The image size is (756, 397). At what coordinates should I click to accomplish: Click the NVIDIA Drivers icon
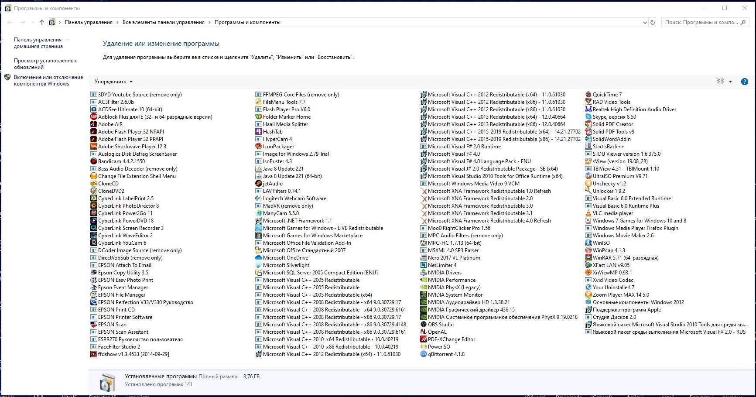pos(423,273)
